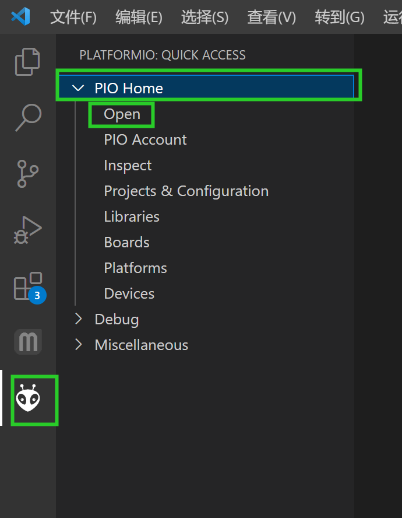Open the Boards entry
This screenshot has height=518, width=402.
click(x=126, y=243)
